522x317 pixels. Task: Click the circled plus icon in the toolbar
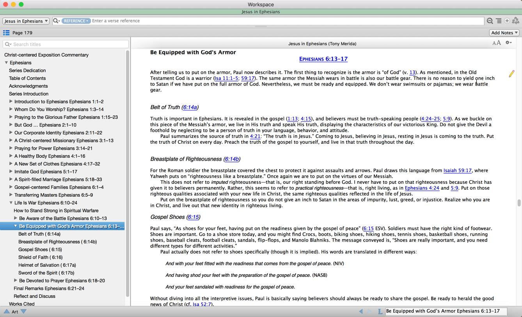click(507, 21)
